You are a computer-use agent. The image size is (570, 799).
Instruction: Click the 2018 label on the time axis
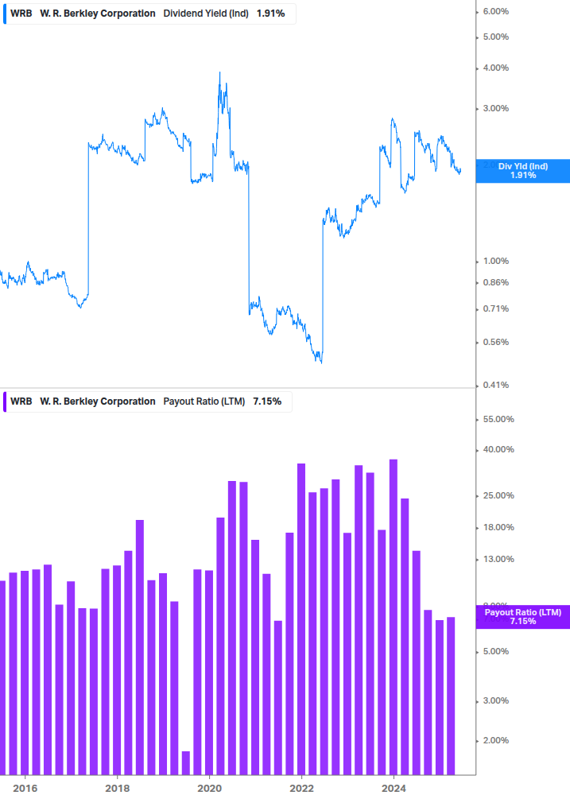(117, 789)
